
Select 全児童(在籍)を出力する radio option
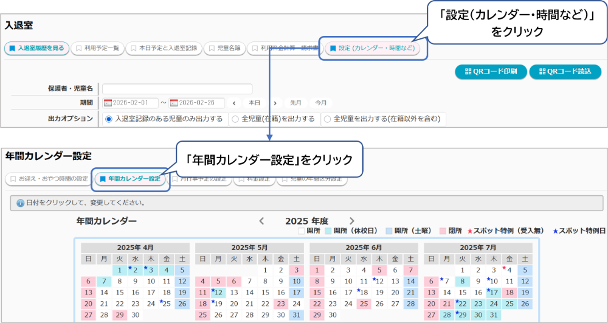click(x=235, y=119)
